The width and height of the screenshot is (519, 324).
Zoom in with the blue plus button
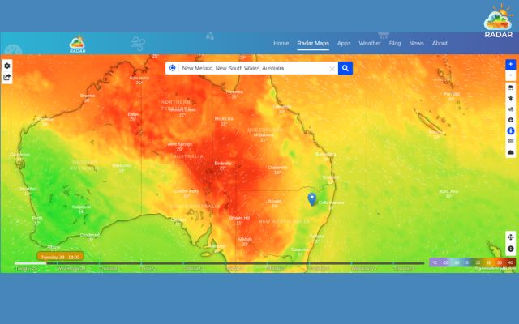pyautogui.click(x=510, y=65)
